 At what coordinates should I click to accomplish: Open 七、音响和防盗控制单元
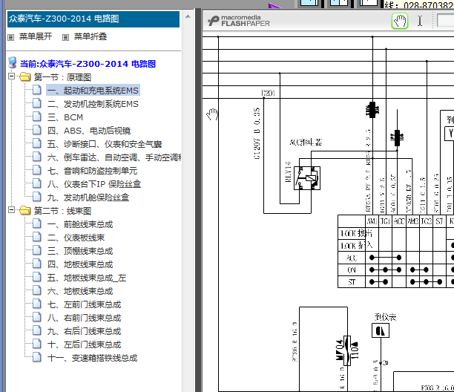(x=92, y=171)
